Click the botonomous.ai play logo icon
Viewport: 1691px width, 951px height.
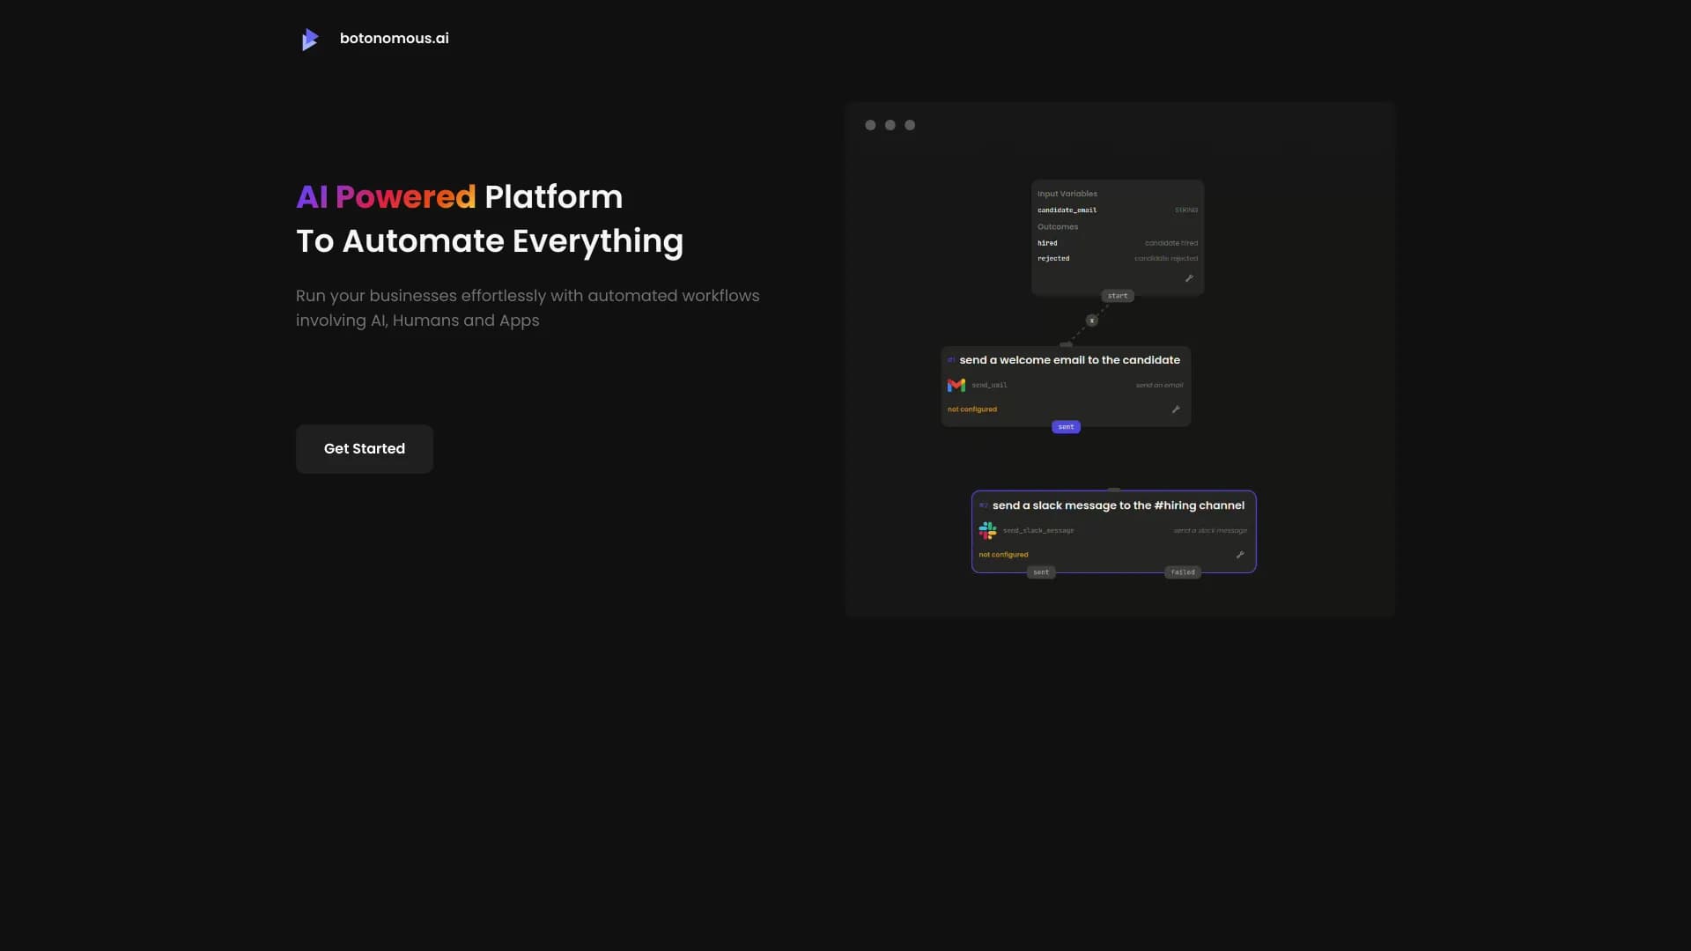(x=309, y=38)
